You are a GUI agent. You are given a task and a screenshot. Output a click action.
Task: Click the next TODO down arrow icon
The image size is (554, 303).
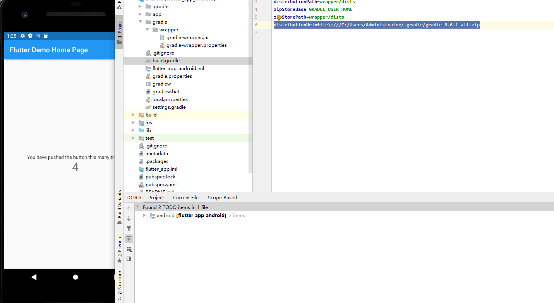[x=129, y=219]
